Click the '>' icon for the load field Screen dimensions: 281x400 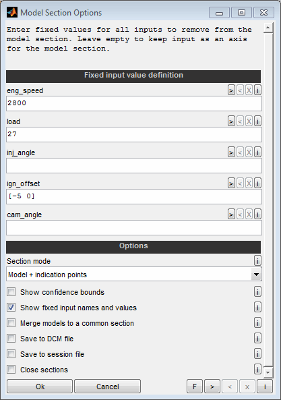pyautogui.click(x=231, y=121)
